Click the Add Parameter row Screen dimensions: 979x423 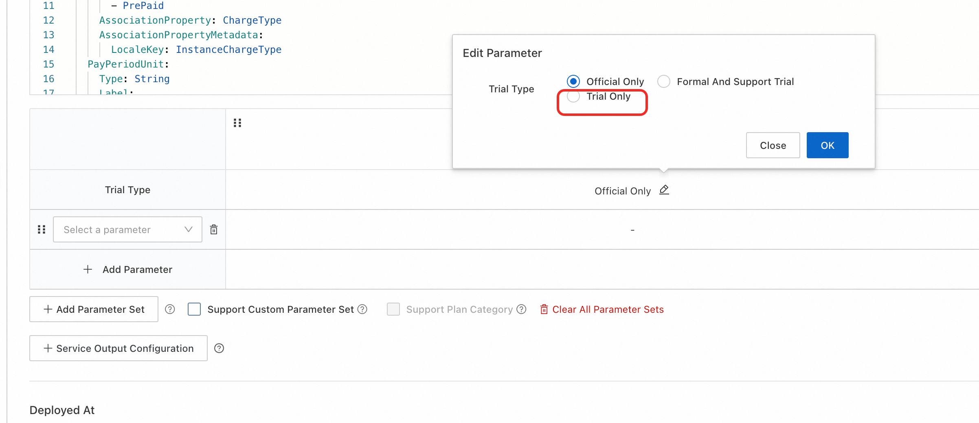point(128,270)
